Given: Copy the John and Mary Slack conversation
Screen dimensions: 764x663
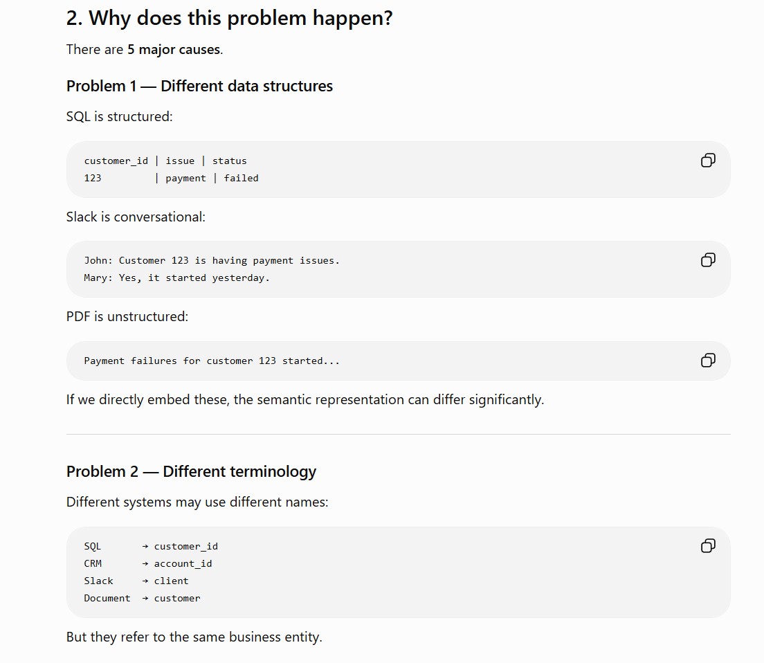Looking at the screenshot, I should 708,260.
